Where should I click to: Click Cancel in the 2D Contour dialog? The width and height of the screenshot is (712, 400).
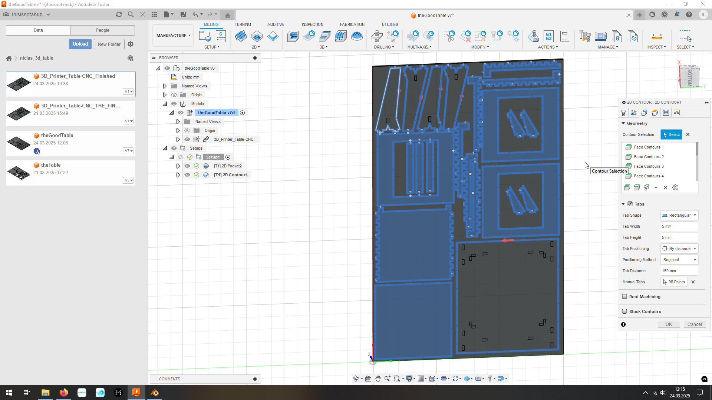coord(695,324)
